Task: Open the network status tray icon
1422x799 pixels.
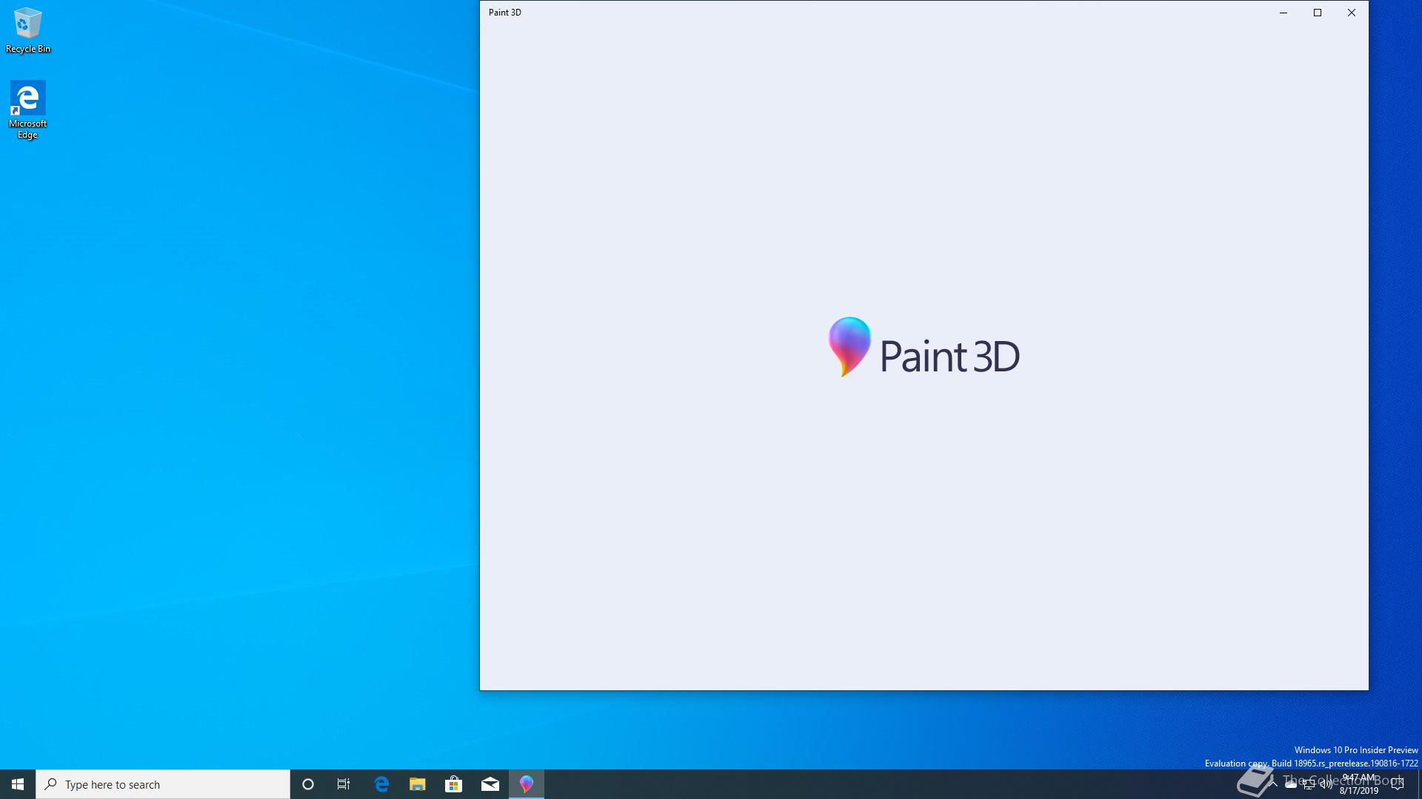Action: tap(1309, 785)
